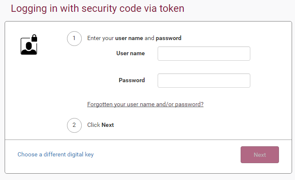Screen dimensions: 295x180
Task: Click the 'Click Next' instruction text
Action: (x=100, y=125)
